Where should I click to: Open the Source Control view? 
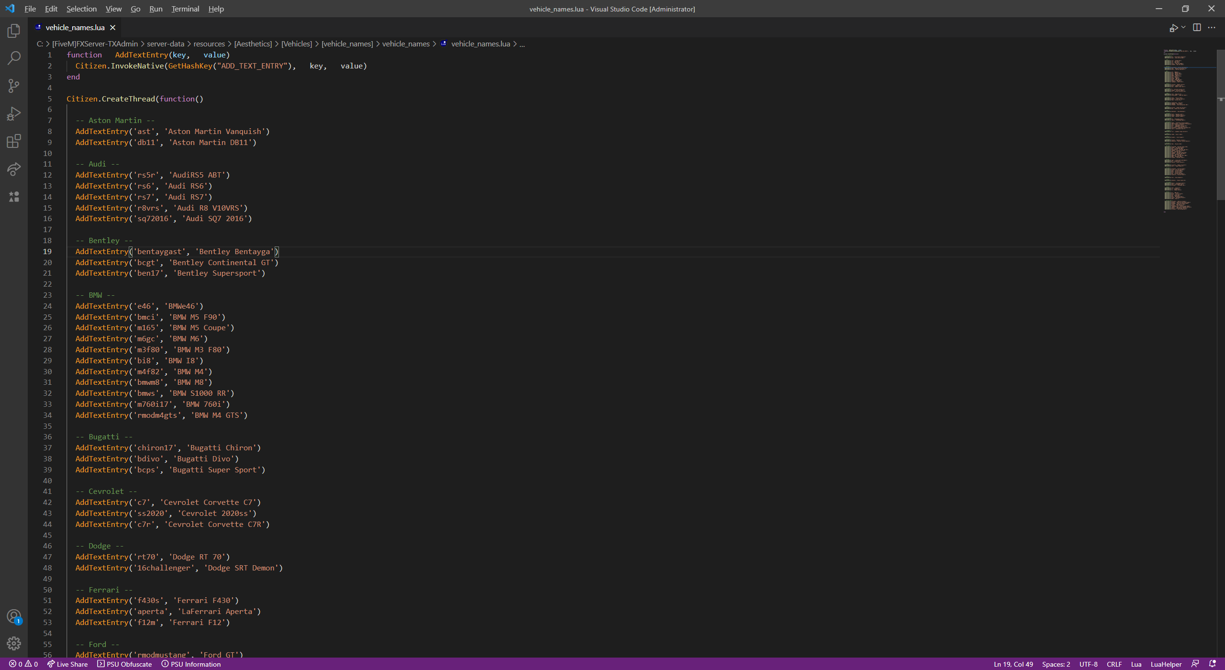[14, 86]
